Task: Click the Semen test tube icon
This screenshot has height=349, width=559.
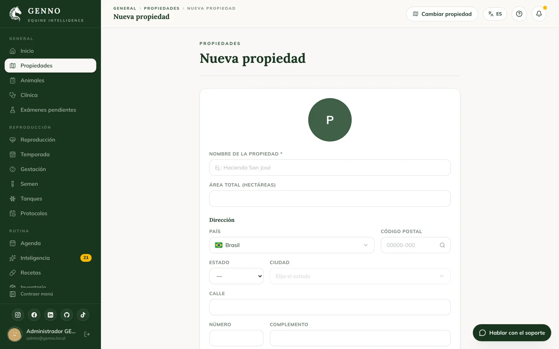Action: 13,184
